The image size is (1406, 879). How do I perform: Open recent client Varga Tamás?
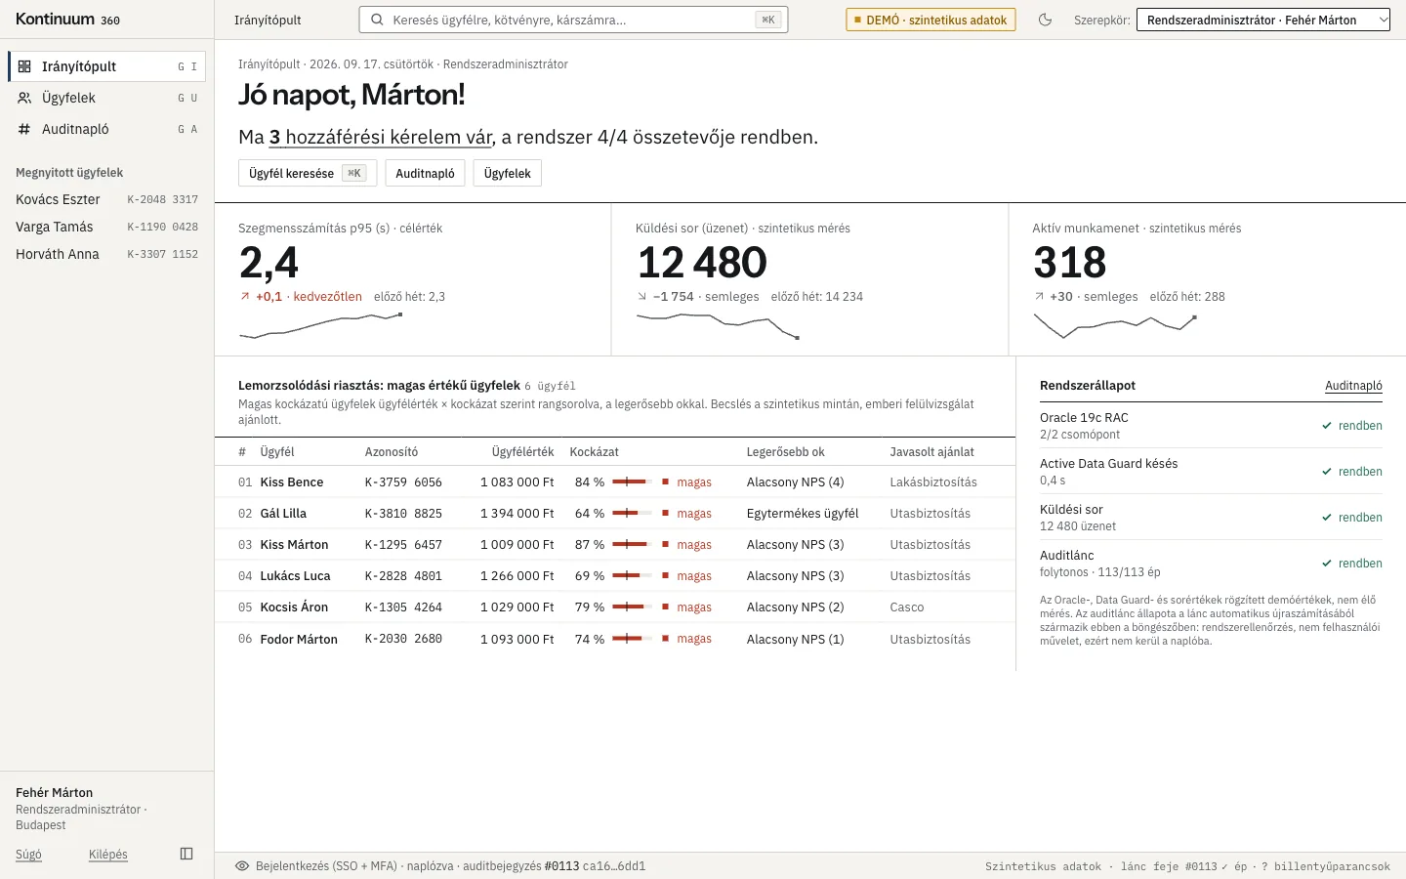tap(107, 227)
